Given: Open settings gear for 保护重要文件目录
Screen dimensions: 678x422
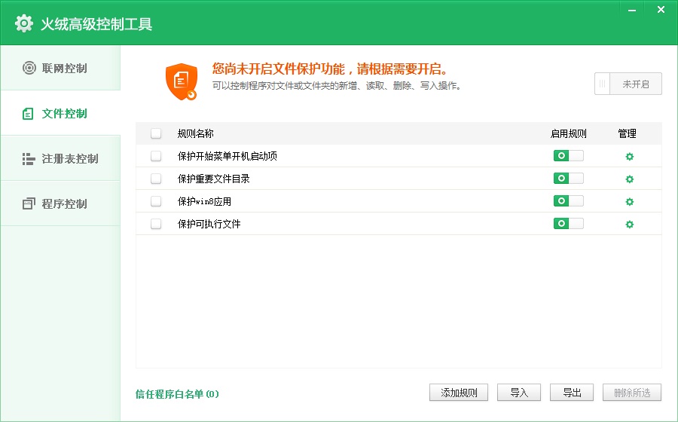Looking at the screenshot, I should coord(630,179).
